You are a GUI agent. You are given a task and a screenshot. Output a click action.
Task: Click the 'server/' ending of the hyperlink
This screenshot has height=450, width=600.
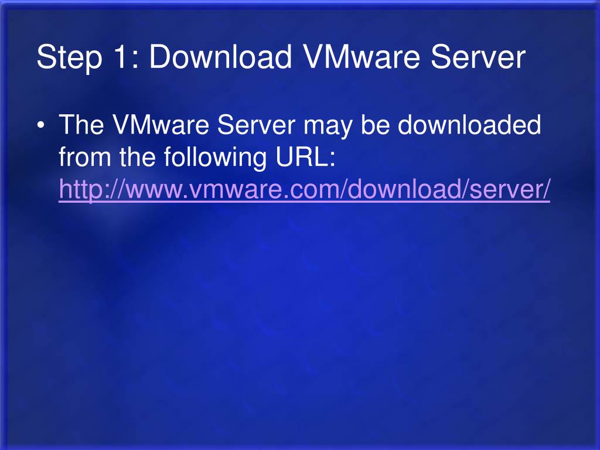[510, 189]
